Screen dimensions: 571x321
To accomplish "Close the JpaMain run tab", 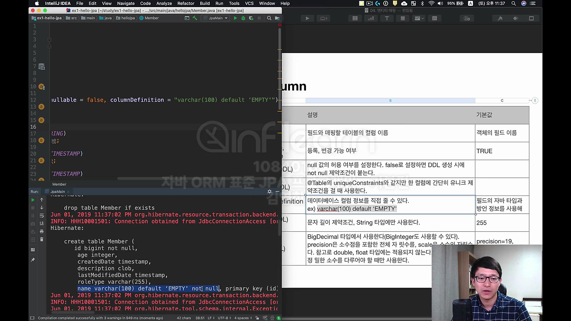I will (69, 192).
